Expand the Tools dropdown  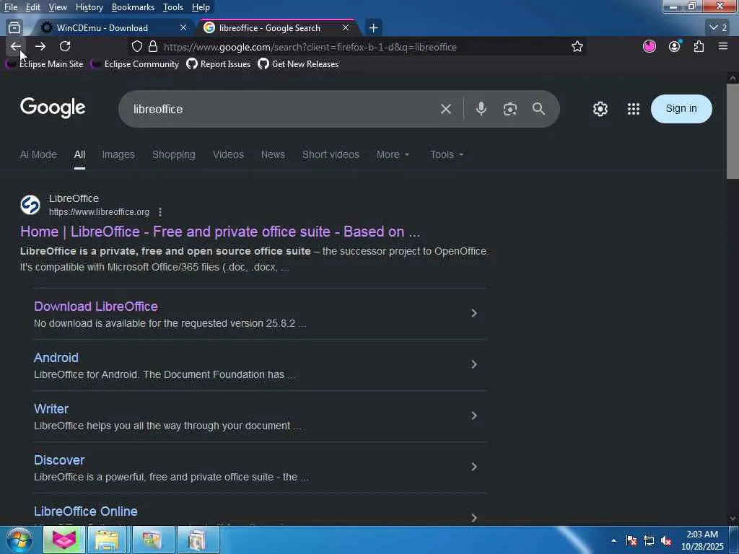[x=446, y=154]
